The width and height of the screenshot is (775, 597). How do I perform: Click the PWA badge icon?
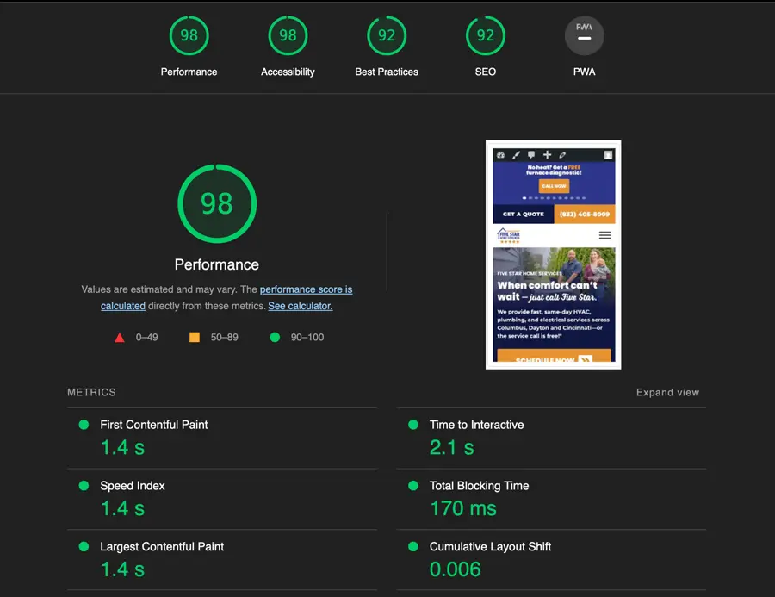[584, 35]
